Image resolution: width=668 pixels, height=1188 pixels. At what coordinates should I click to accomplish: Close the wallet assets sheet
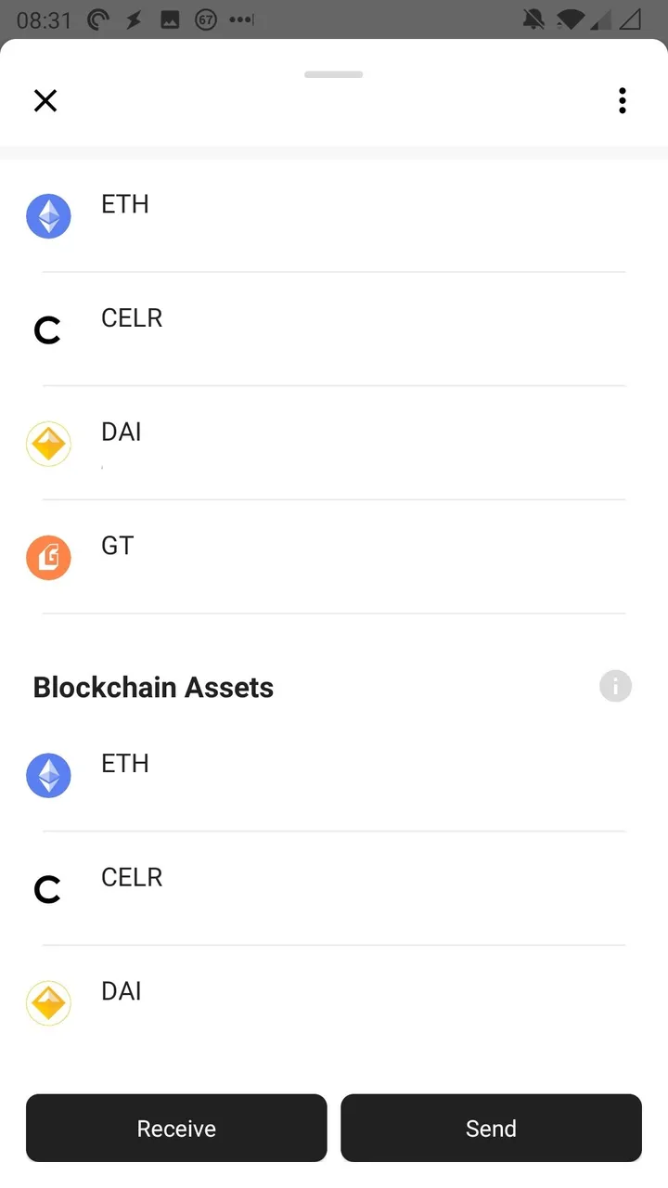tap(45, 100)
